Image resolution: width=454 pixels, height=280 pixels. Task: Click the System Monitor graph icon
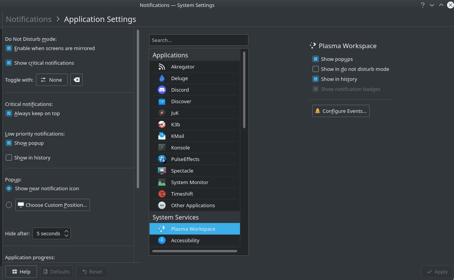pos(162,182)
